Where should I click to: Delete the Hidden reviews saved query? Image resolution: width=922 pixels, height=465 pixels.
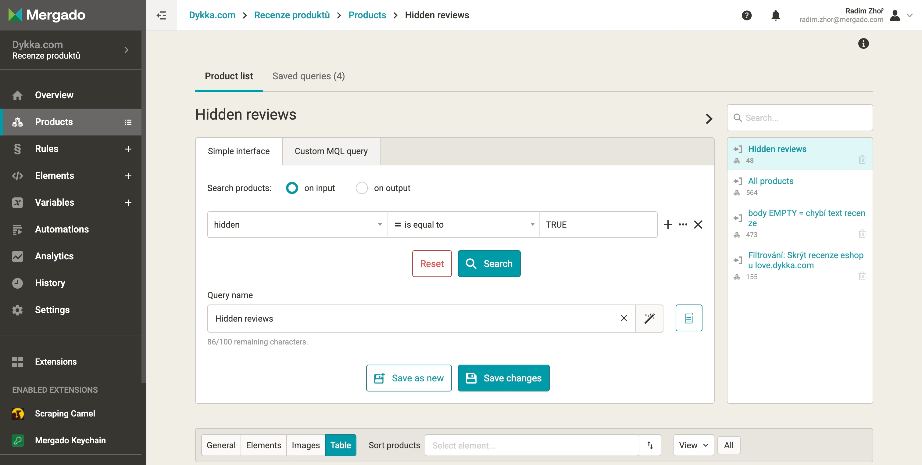862,160
